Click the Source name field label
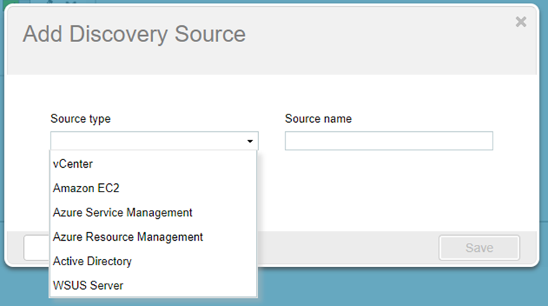The height and width of the screenshot is (306, 548). [x=318, y=119]
